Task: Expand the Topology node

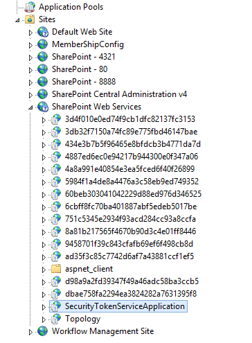Action: click(44, 319)
